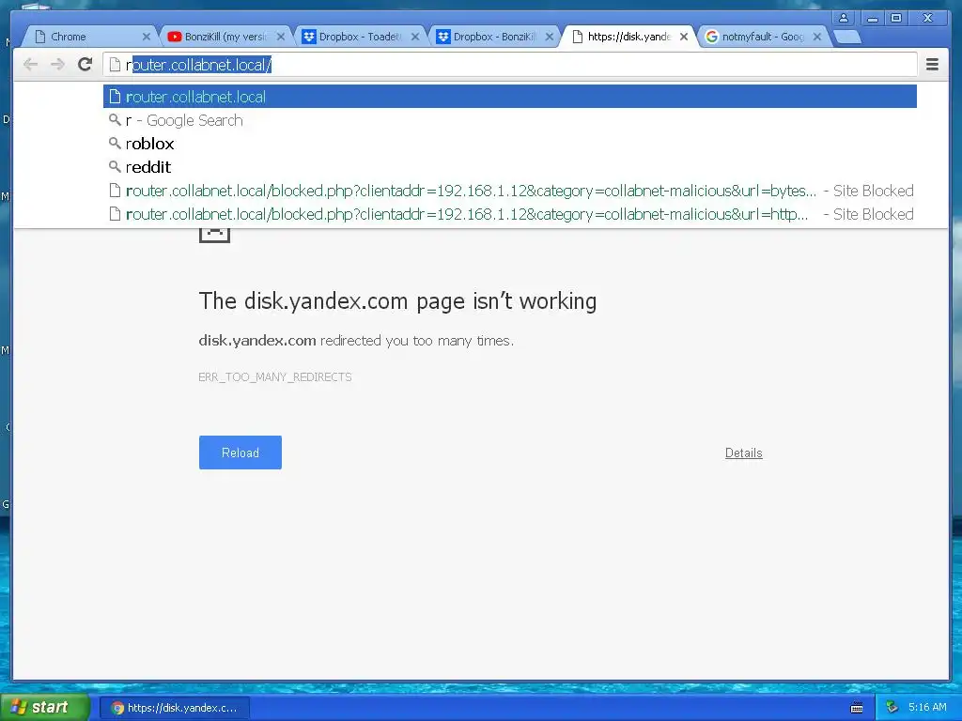Open a new tab with the tab-strip button
962x721 pixels.
tap(848, 38)
